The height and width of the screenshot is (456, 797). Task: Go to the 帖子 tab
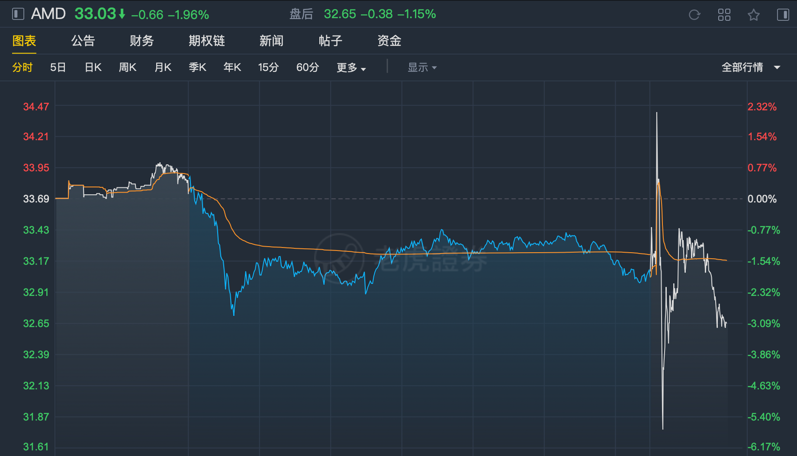pyautogui.click(x=331, y=41)
